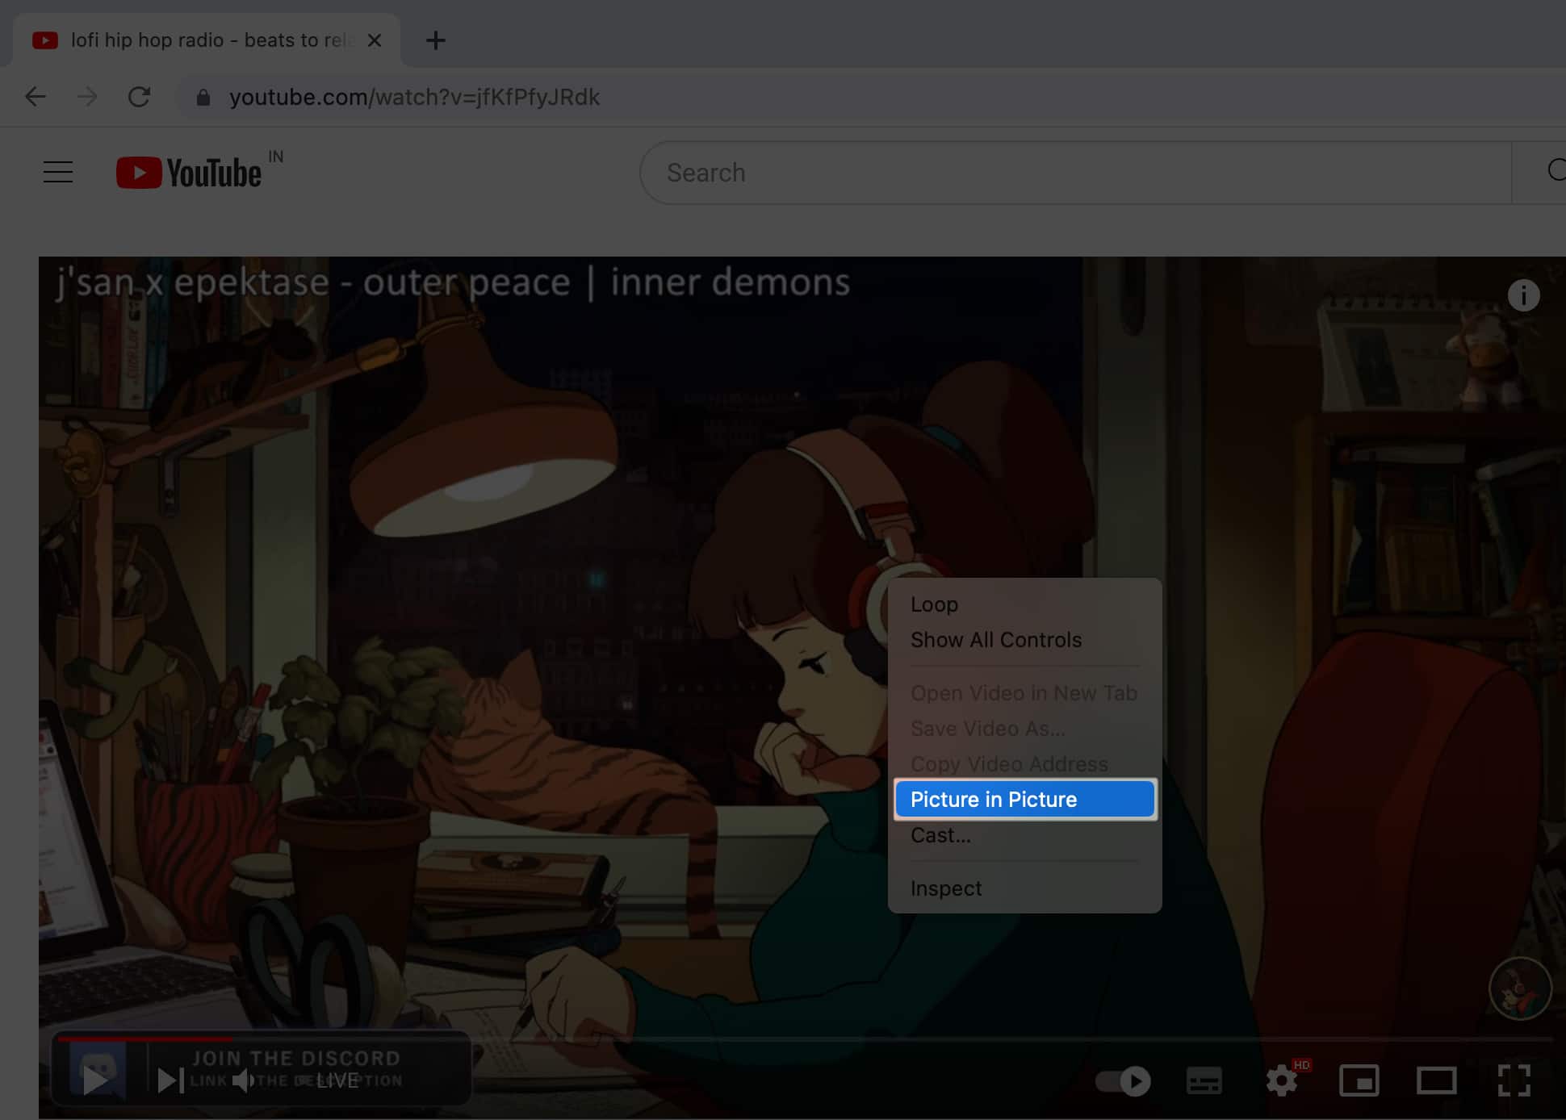Click Open Video in New Tab

1024,693
